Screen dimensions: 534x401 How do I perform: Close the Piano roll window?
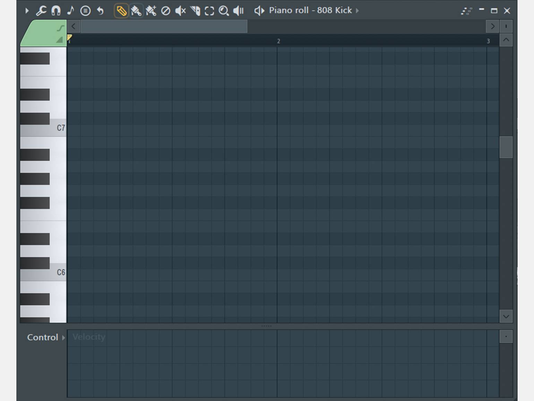(507, 11)
